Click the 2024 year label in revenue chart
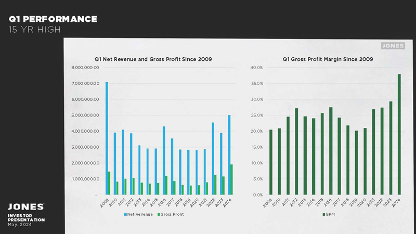This screenshot has height=234, width=416. pos(227,203)
